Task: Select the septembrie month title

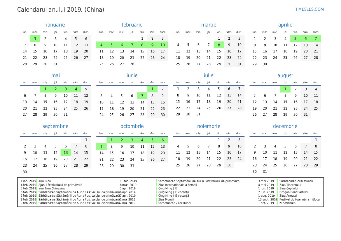Action: coord(55,126)
